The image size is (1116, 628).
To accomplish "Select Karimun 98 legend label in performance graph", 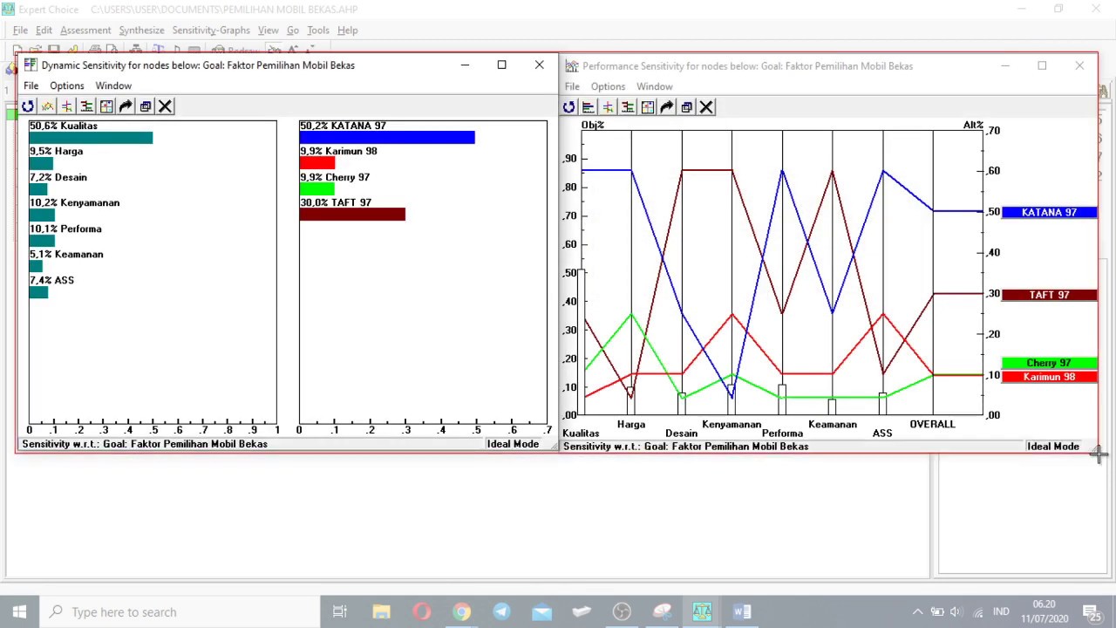I will (1049, 377).
